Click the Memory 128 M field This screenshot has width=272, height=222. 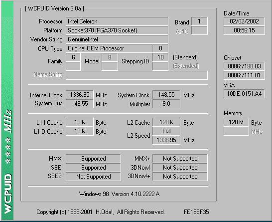coord(236,122)
